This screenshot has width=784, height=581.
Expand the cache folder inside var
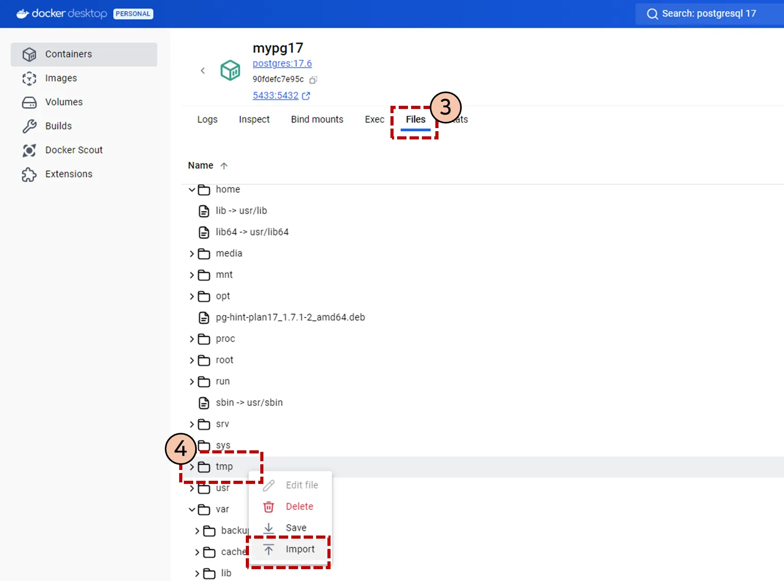197,553
